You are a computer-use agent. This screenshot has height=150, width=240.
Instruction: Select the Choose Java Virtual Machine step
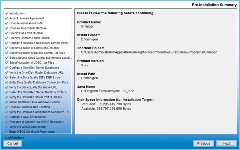28,28
